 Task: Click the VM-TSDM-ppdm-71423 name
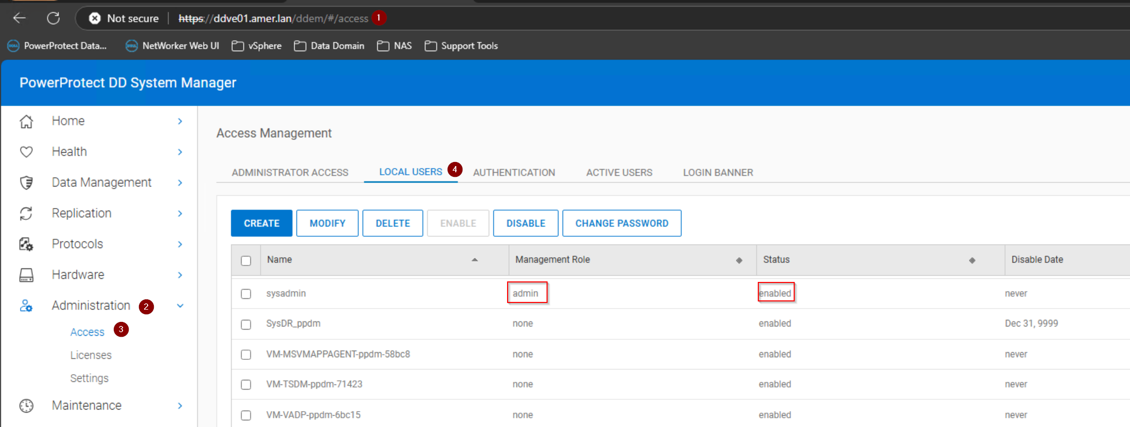click(314, 384)
